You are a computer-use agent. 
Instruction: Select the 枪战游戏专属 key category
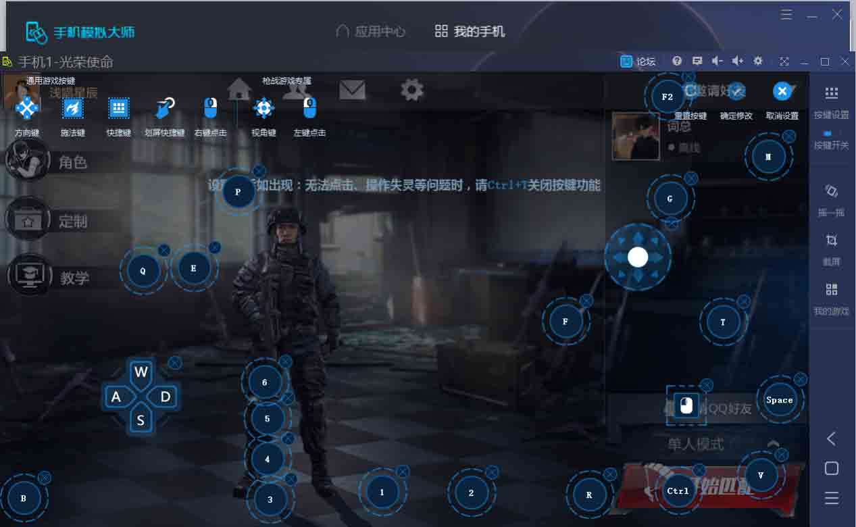tap(287, 80)
